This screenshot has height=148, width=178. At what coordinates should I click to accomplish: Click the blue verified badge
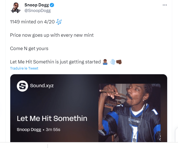point(52,5)
